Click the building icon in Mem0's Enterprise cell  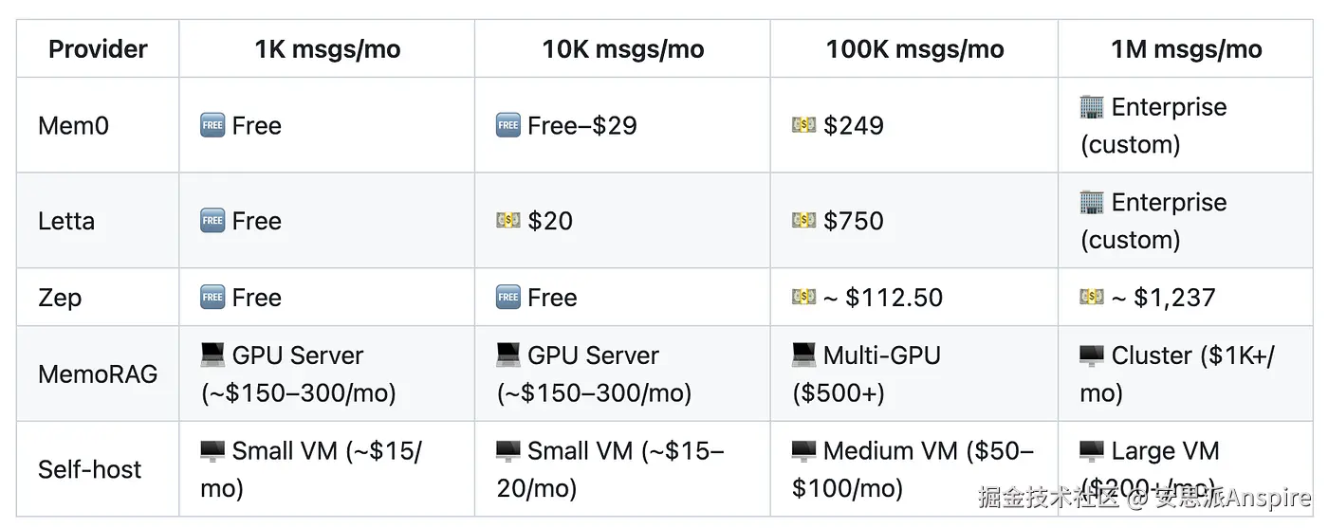(1092, 107)
